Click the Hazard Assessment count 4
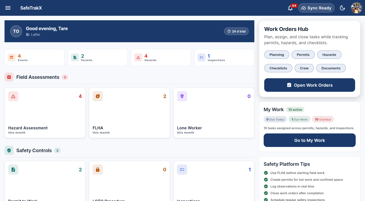Viewport: 365px width, 201px height. pyautogui.click(x=80, y=96)
